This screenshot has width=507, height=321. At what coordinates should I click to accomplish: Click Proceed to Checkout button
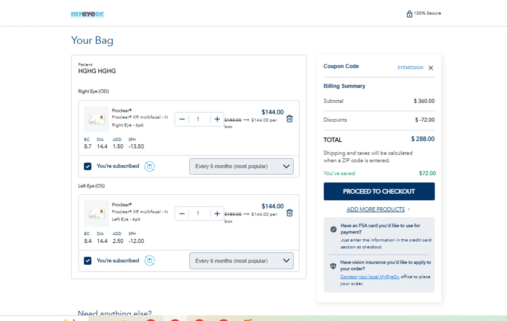(379, 191)
